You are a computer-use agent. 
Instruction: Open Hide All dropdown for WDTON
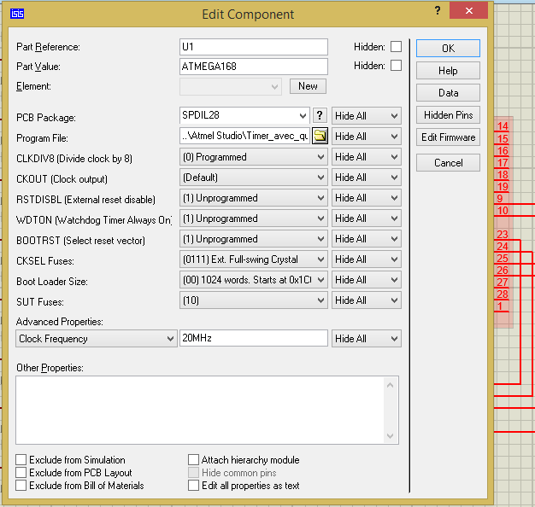[367, 218]
